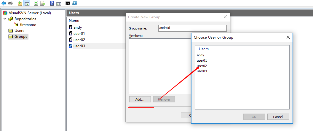Click the Name column header
313x131 pixels.
point(74,20)
